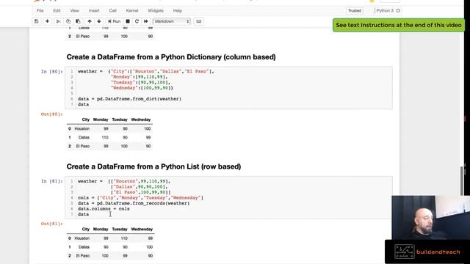This screenshot has height=264, width=470.
Task: Open the Help menu
Action: coord(178,10)
